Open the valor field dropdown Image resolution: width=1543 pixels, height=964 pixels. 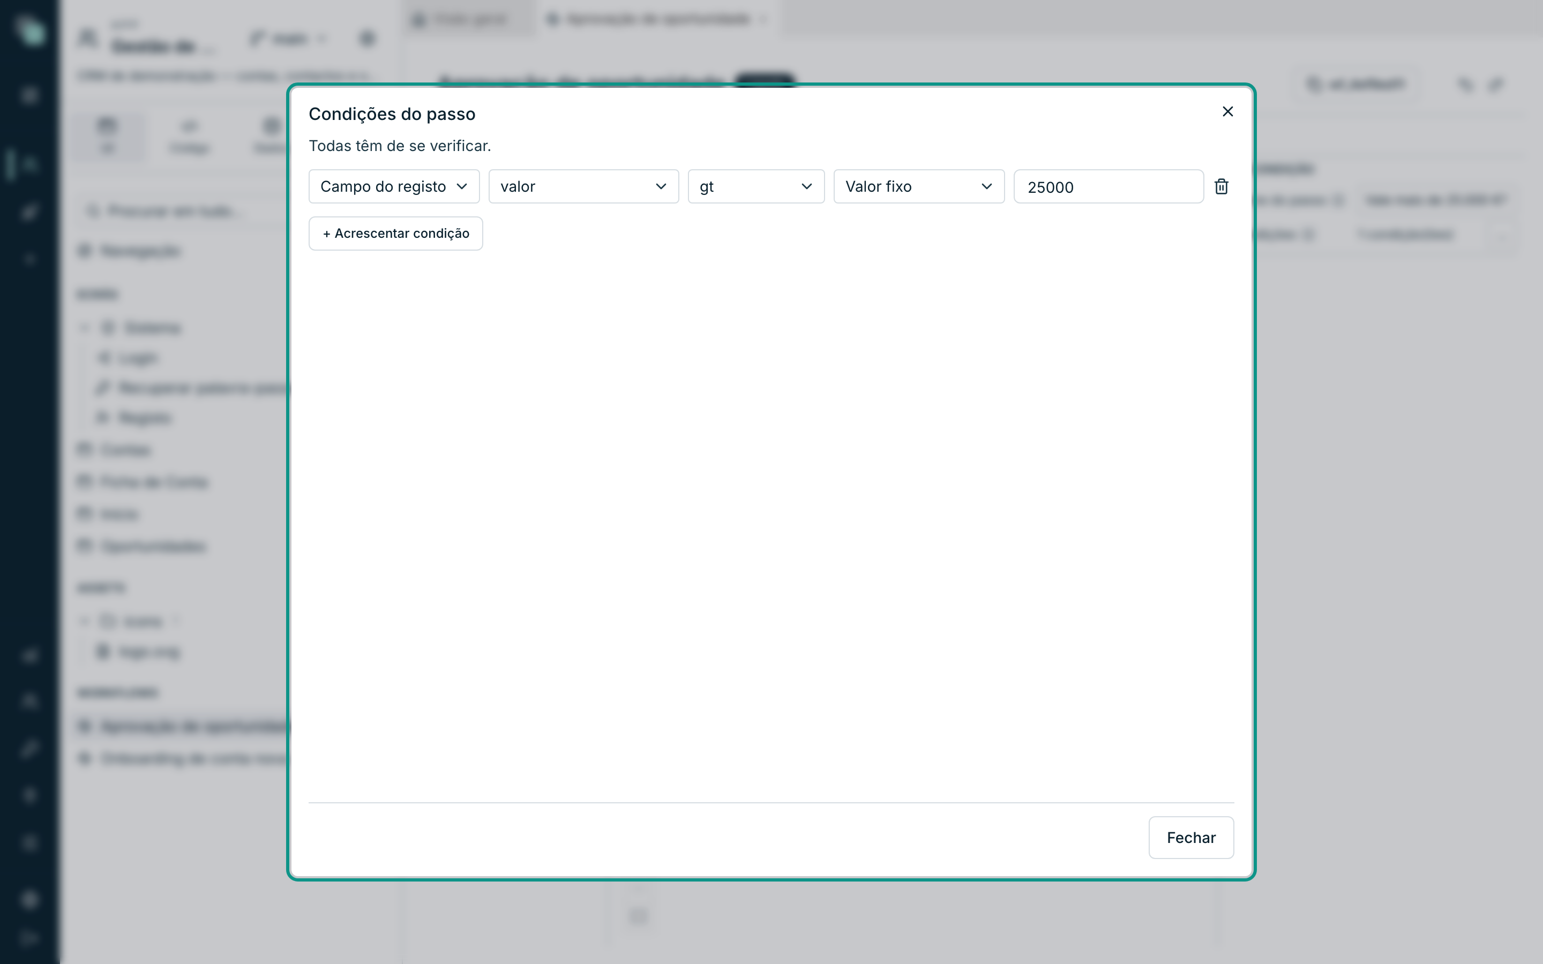(x=583, y=186)
